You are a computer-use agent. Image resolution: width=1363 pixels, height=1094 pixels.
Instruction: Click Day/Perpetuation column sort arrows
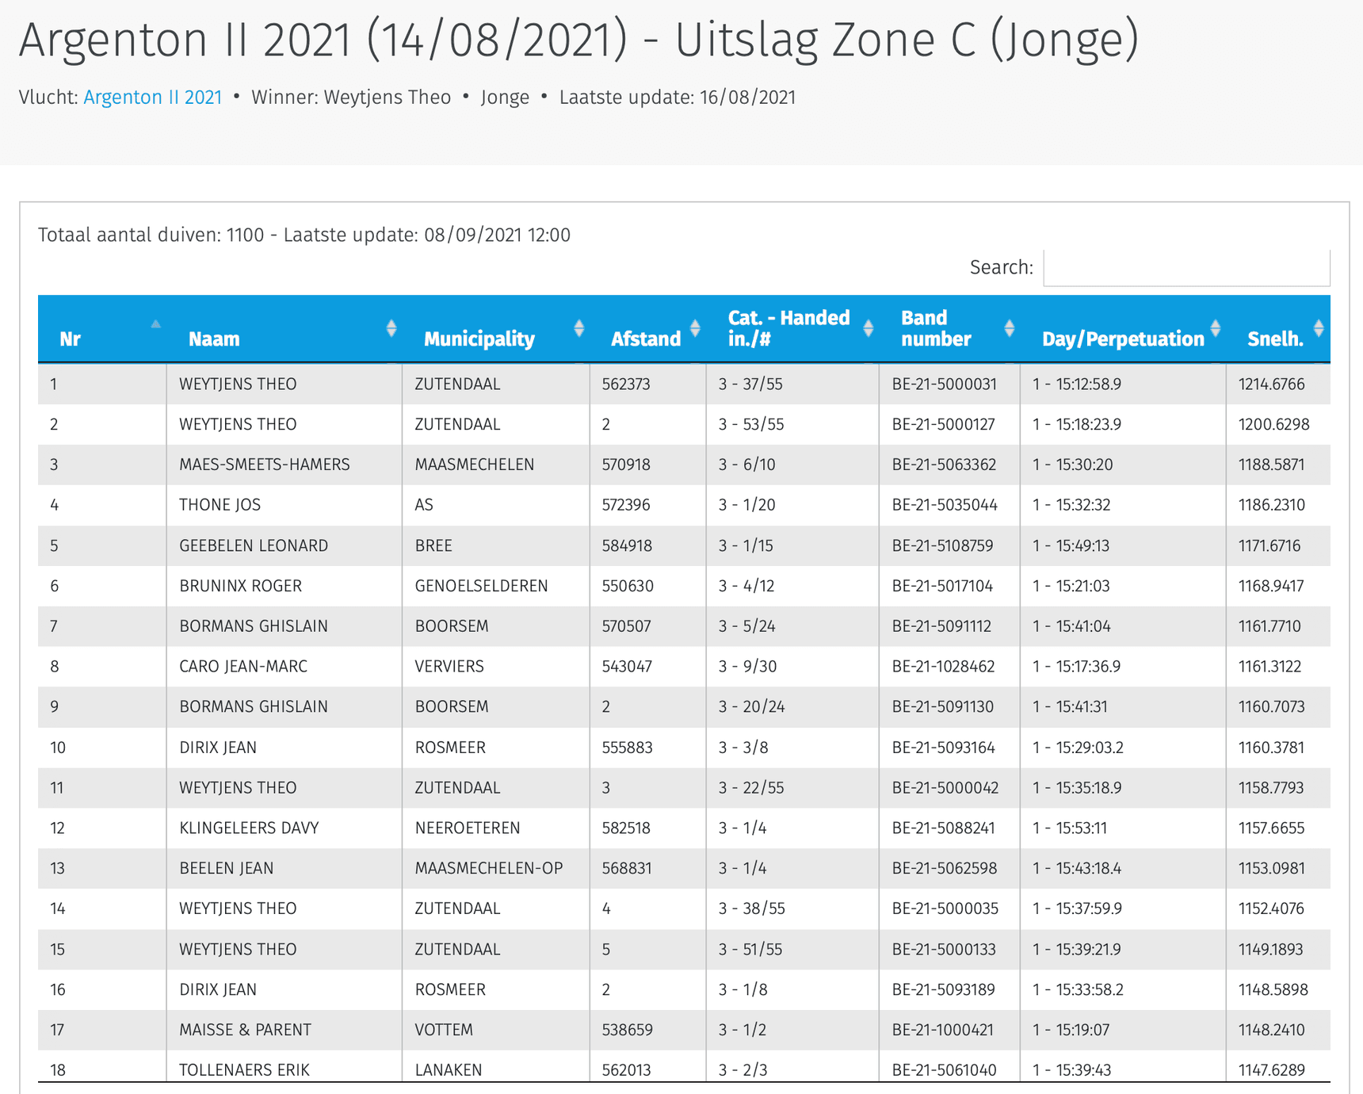tap(1215, 329)
